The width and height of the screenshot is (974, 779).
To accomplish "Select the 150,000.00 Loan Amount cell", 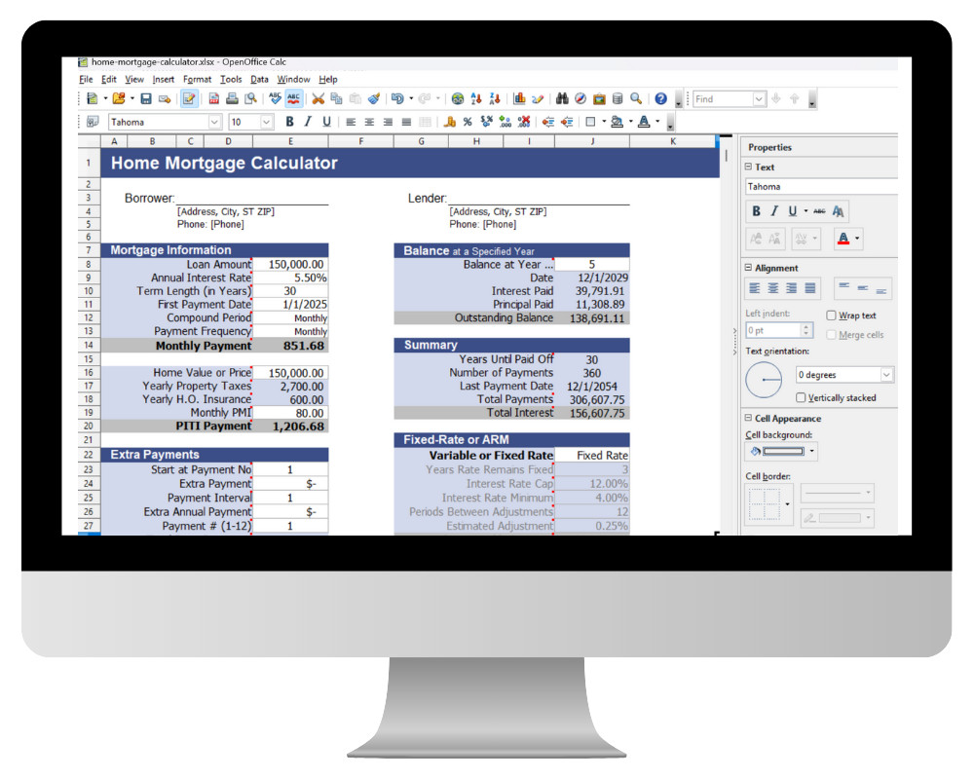I will coord(292,263).
